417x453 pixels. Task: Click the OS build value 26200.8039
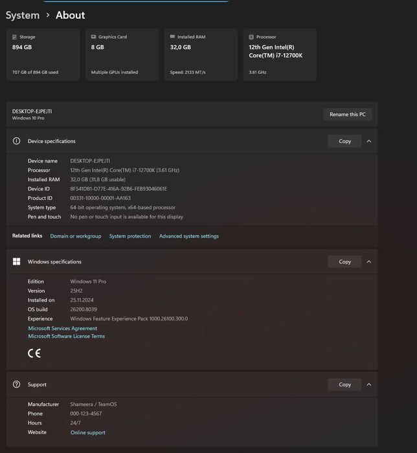click(84, 309)
